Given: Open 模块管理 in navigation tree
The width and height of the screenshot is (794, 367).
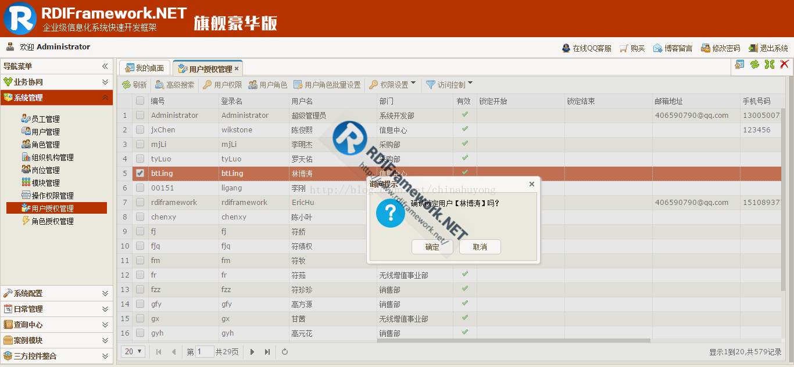Looking at the screenshot, I should click(x=45, y=183).
